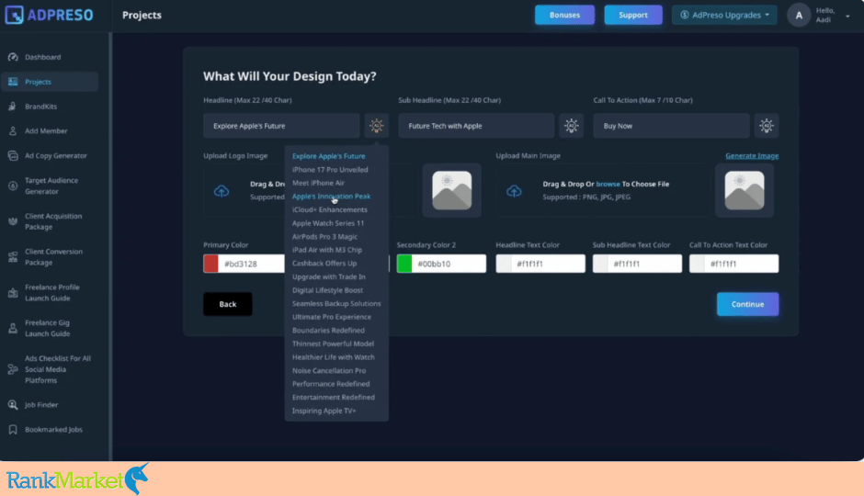This screenshot has width=864, height=496.
Task: Open the green Secondary Color 2 swatch
Action: [404, 264]
